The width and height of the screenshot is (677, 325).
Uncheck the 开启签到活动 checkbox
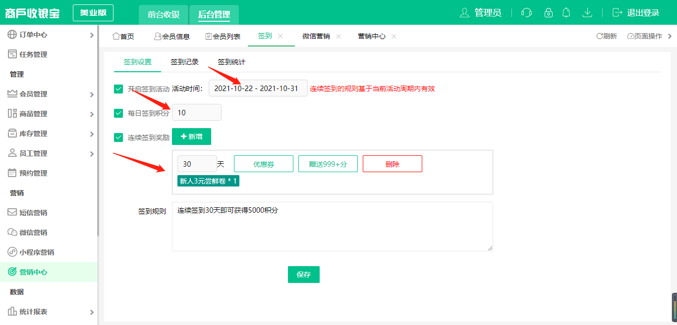[x=118, y=89]
